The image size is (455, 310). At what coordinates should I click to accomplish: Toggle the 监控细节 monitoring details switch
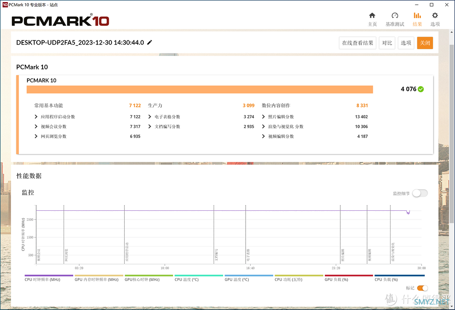tap(420, 193)
